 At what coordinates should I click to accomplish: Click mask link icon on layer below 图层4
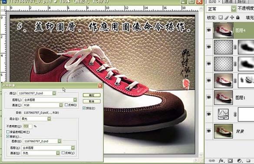pyautogui.click(x=235, y=47)
